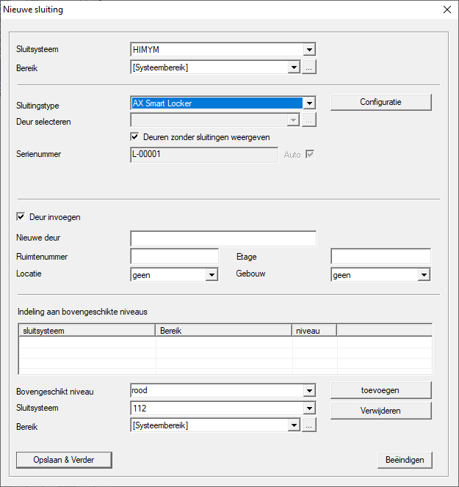
Task: Uncheck Deuren zonder sluitingen weergeven
Action: point(135,136)
